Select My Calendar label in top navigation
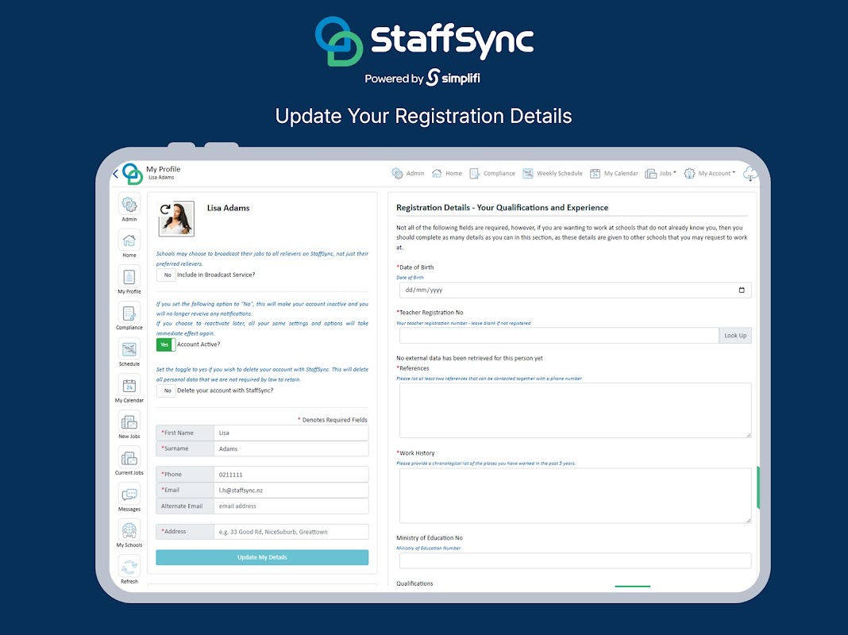 621,174
